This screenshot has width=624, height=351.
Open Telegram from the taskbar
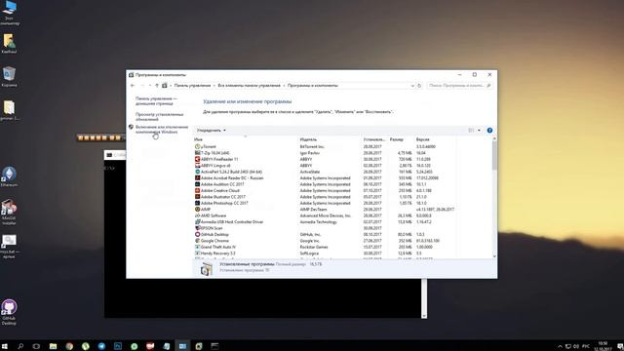[x=101, y=346]
